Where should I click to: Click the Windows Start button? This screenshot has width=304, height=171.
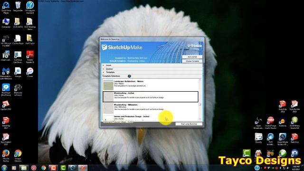4,168
